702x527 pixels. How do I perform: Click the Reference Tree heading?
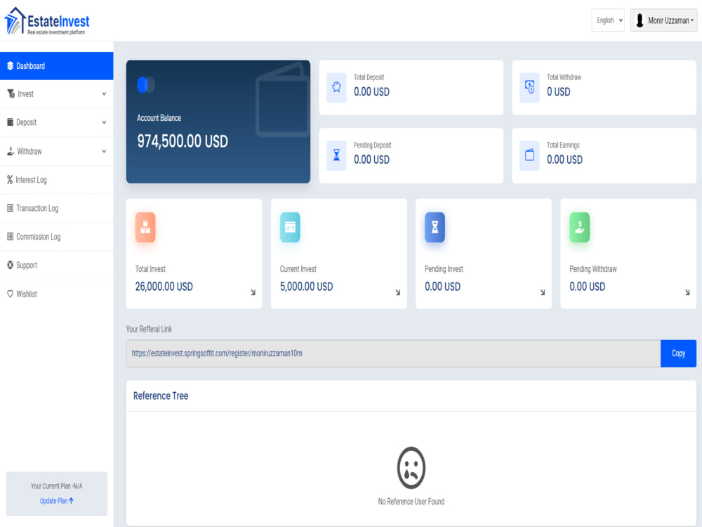click(x=161, y=396)
